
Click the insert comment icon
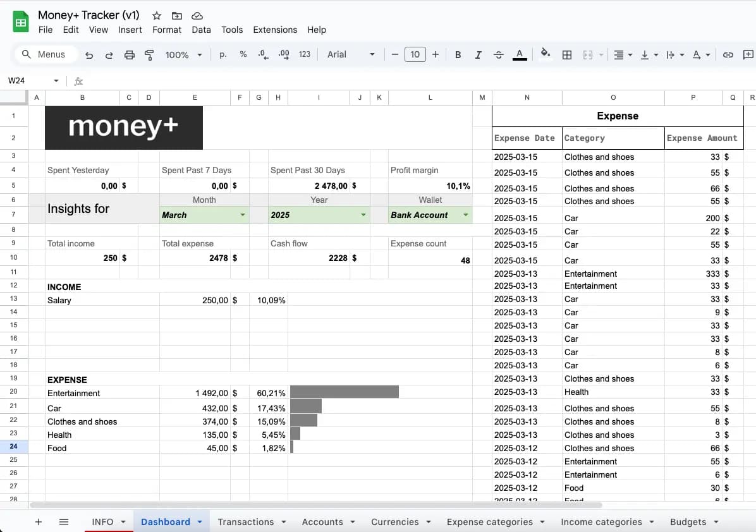click(748, 54)
